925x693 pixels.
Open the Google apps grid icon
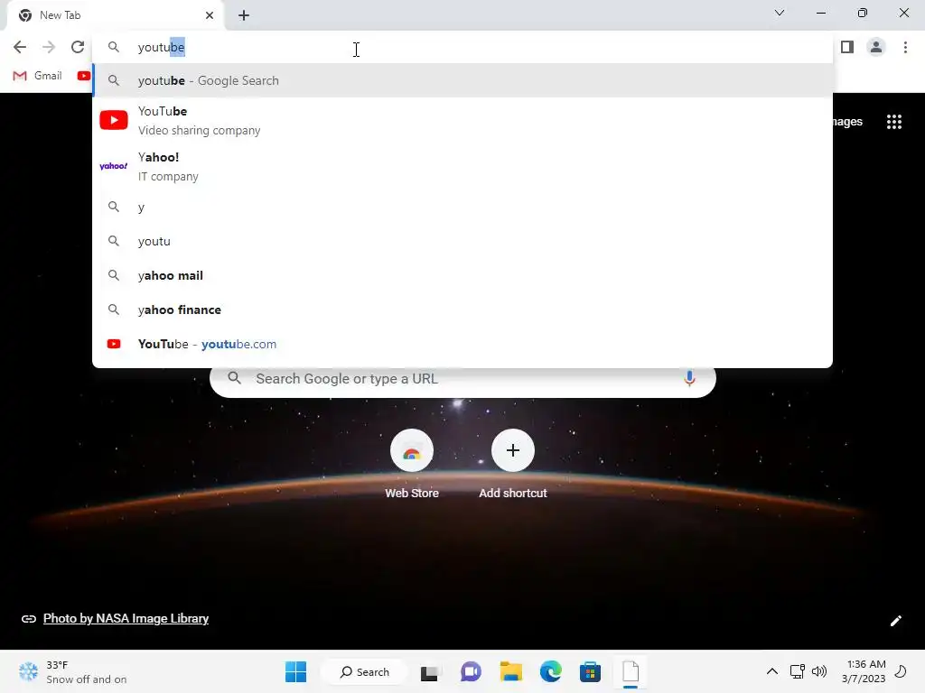coord(893,122)
